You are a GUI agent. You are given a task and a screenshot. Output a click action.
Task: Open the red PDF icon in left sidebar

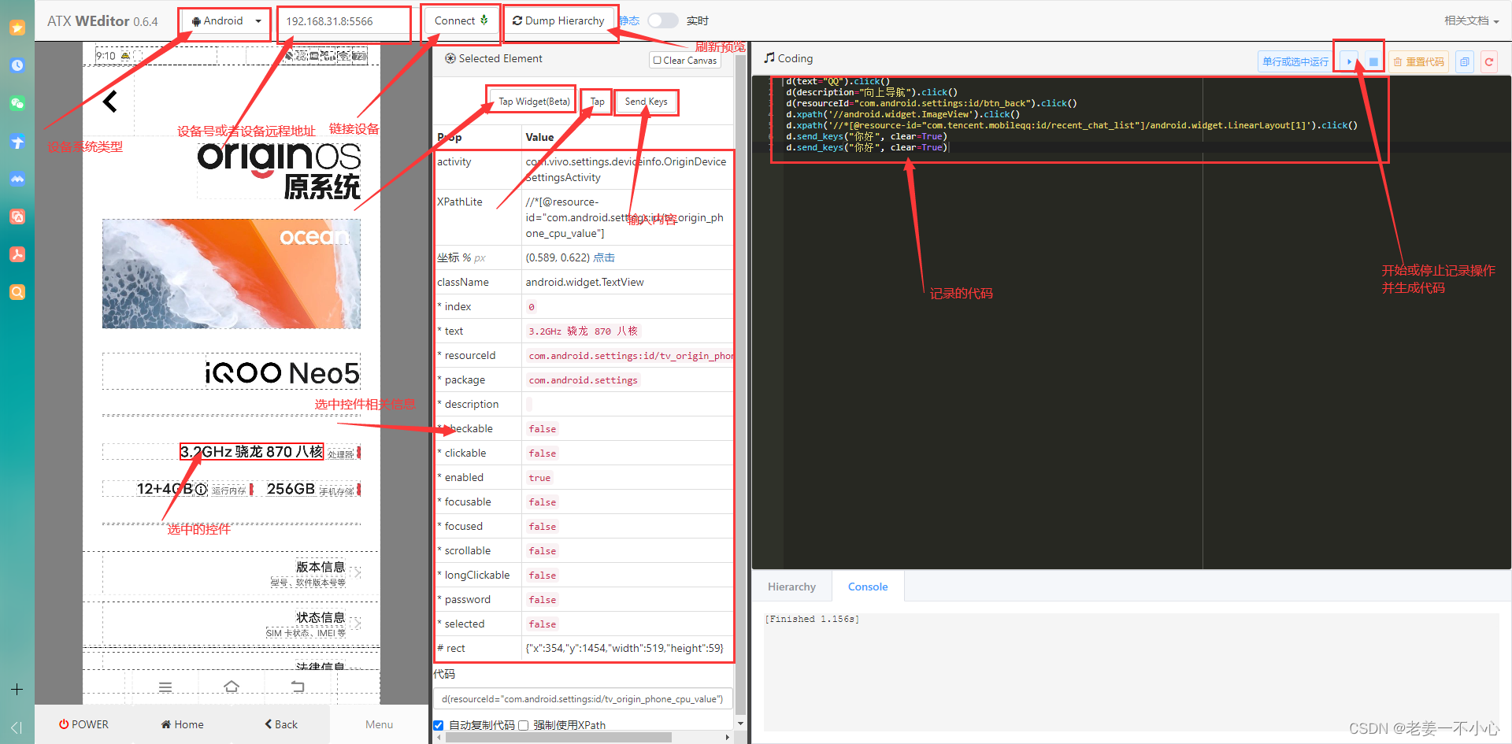point(17,254)
